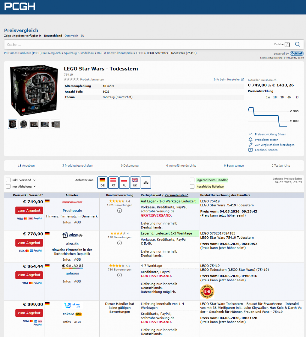Select the 1W price range
306x337 pixels.
tap(268, 97)
